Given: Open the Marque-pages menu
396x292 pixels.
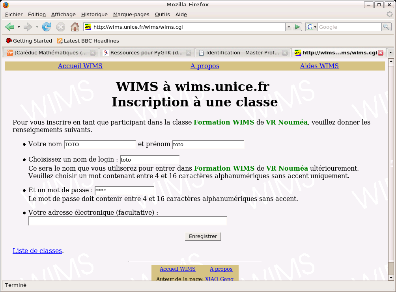Looking at the screenshot, I should (x=131, y=15).
